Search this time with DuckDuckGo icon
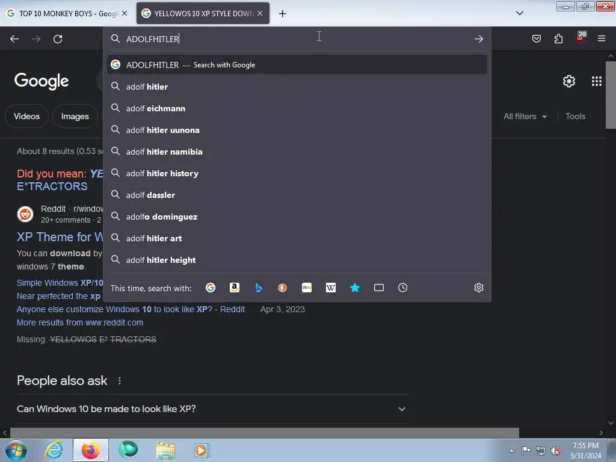616x462 pixels. [283, 288]
